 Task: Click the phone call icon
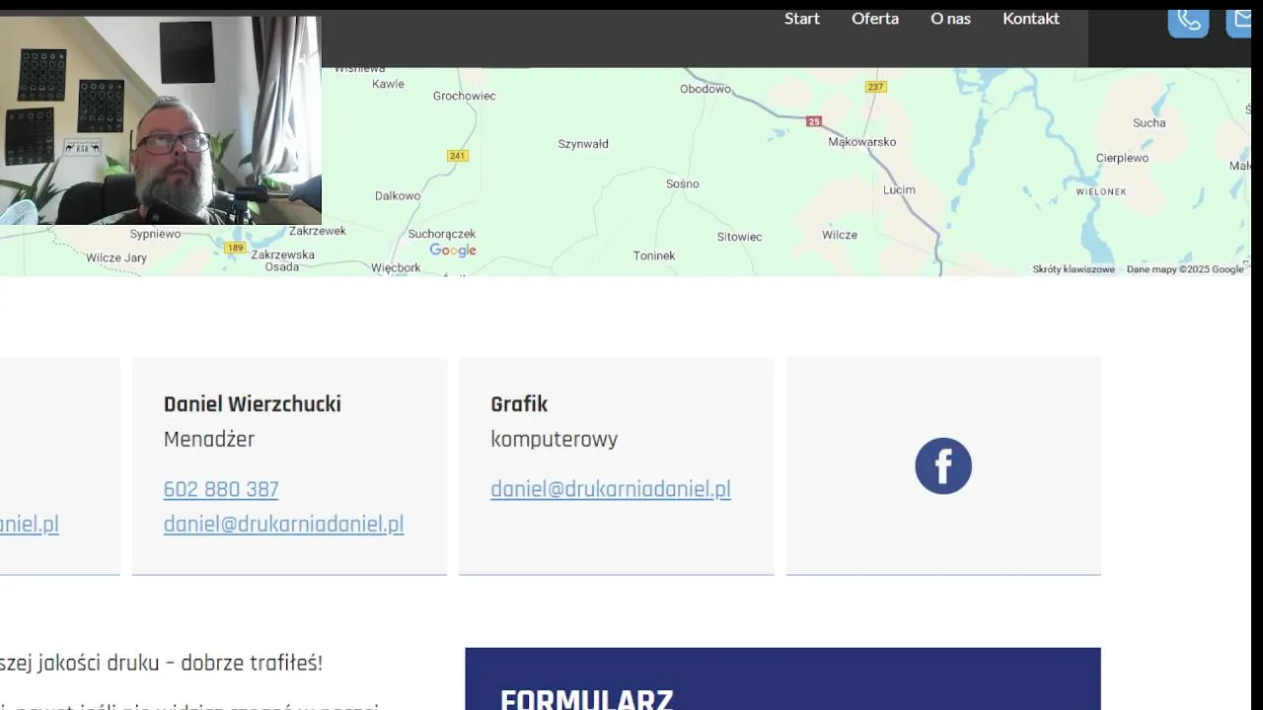pyautogui.click(x=1188, y=22)
